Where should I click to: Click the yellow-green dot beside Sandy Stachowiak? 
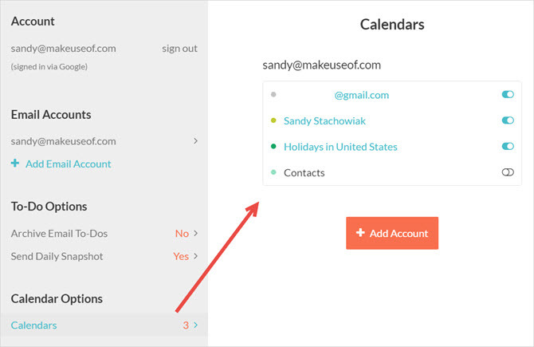click(x=273, y=120)
